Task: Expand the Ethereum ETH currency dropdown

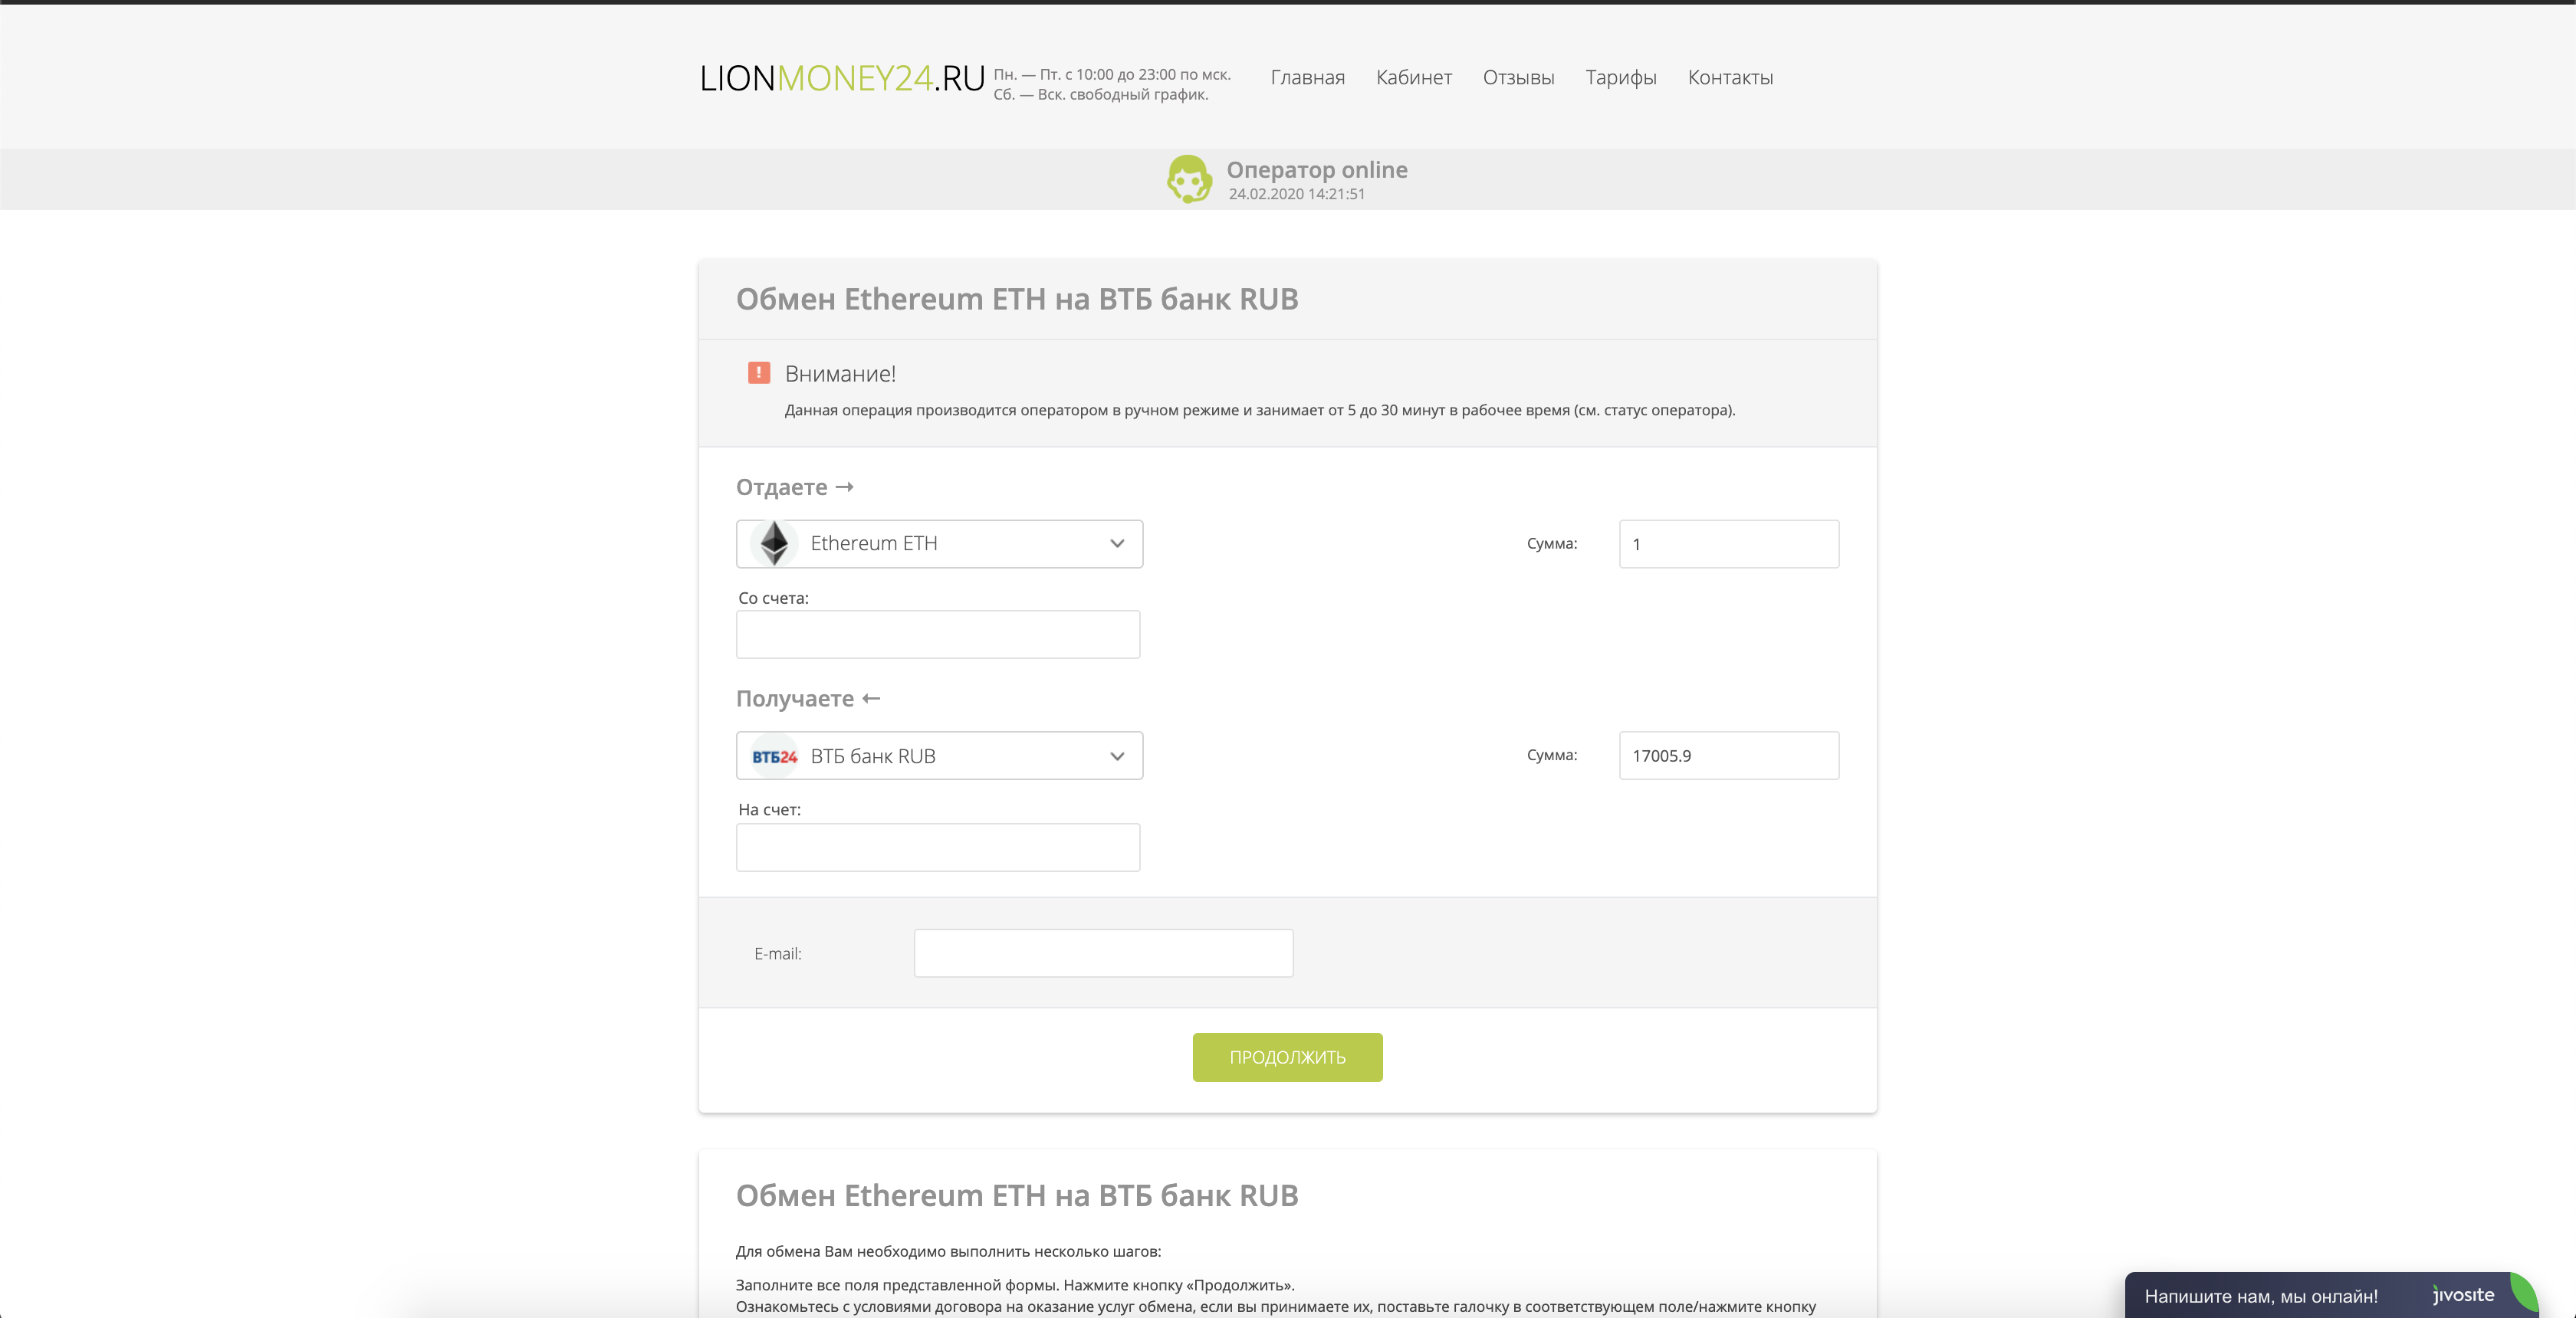Action: pos(1117,543)
